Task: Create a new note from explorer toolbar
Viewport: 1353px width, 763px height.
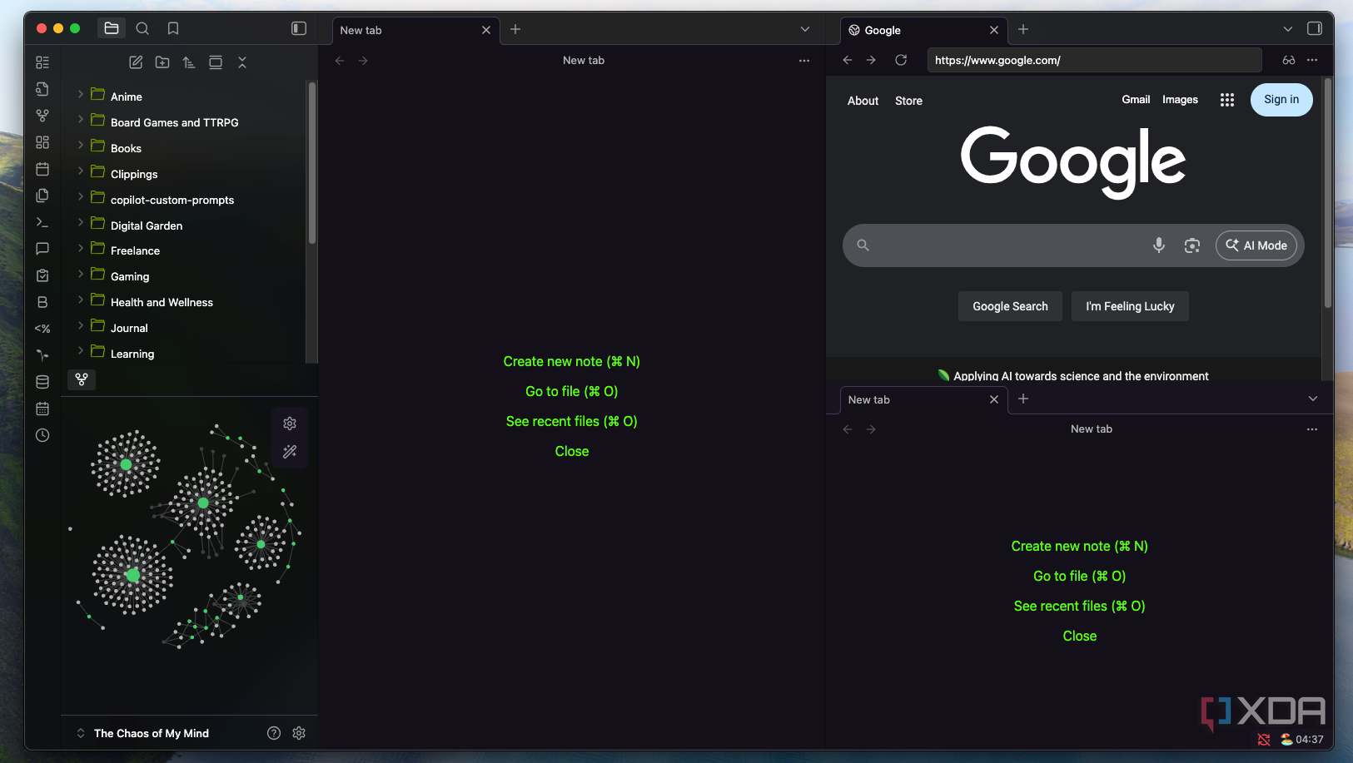Action: (x=136, y=62)
